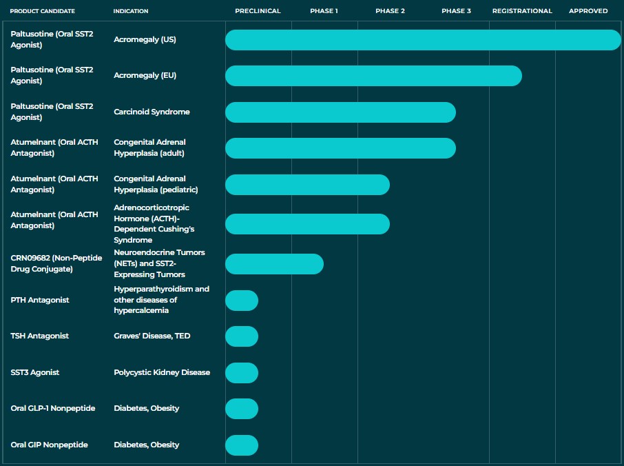Click the Polycystic Kidney Disease indication

(162, 372)
